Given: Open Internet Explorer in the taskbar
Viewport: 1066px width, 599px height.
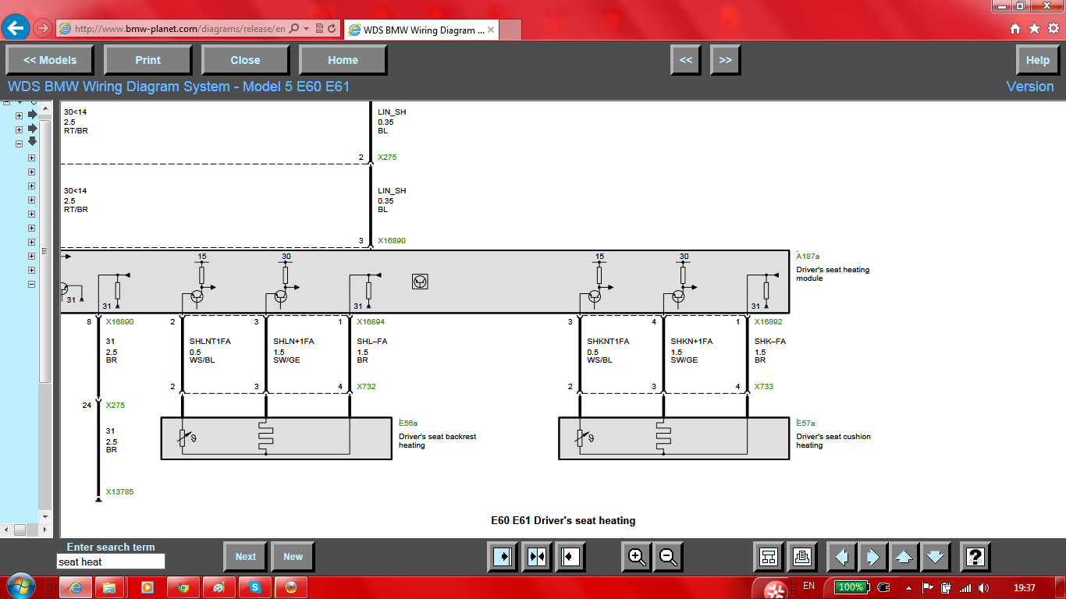Looking at the screenshot, I should click(x=76, y=587).
